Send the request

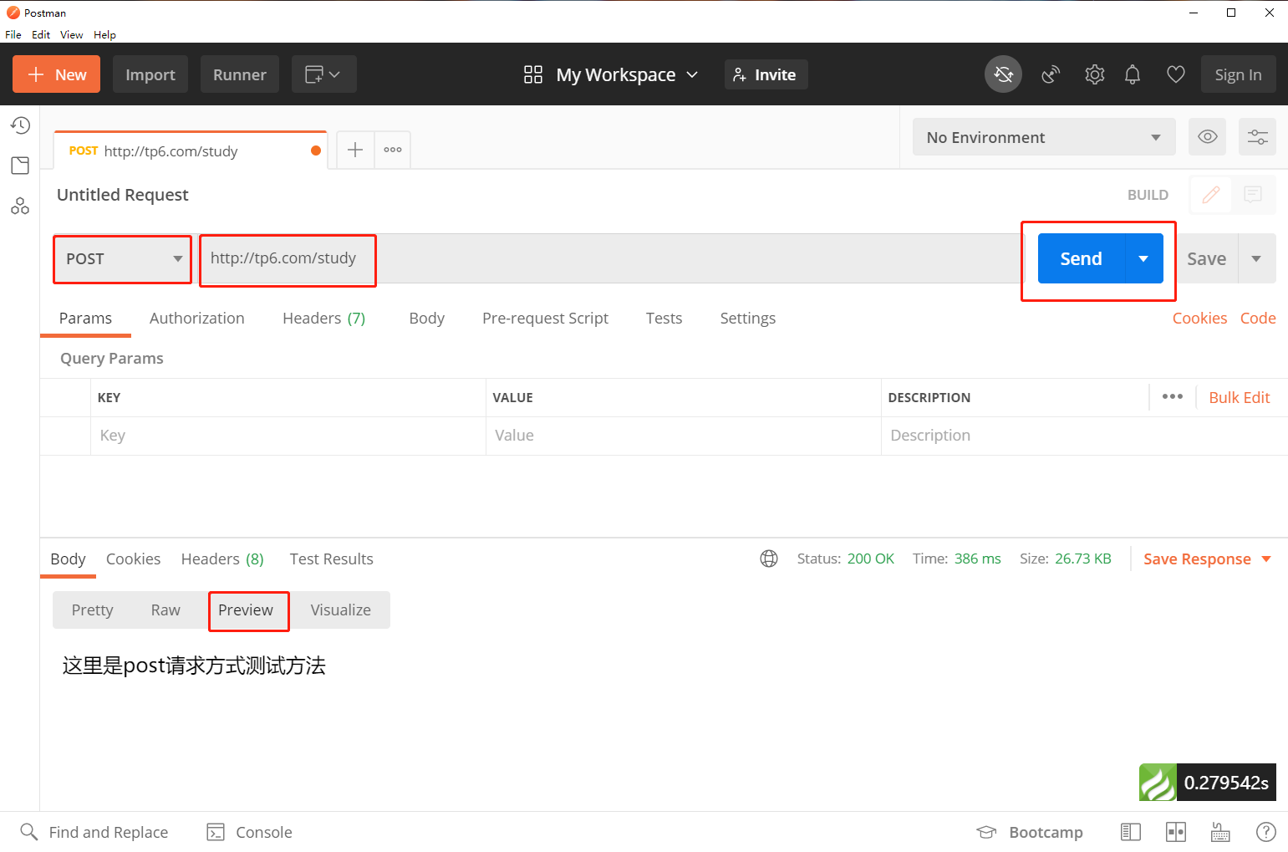1082,258
